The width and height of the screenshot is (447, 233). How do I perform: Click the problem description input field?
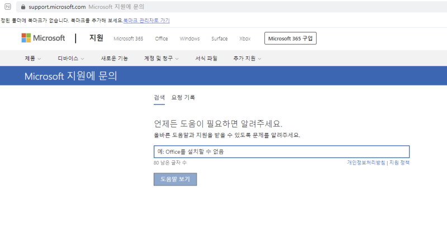(x=282, y=152)
